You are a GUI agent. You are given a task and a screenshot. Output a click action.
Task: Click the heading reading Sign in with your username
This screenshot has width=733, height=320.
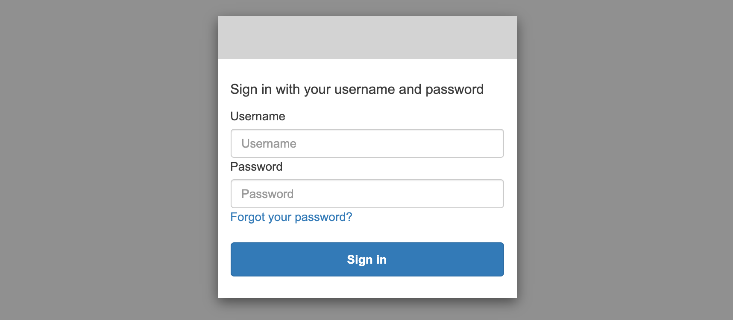(357, 89)
